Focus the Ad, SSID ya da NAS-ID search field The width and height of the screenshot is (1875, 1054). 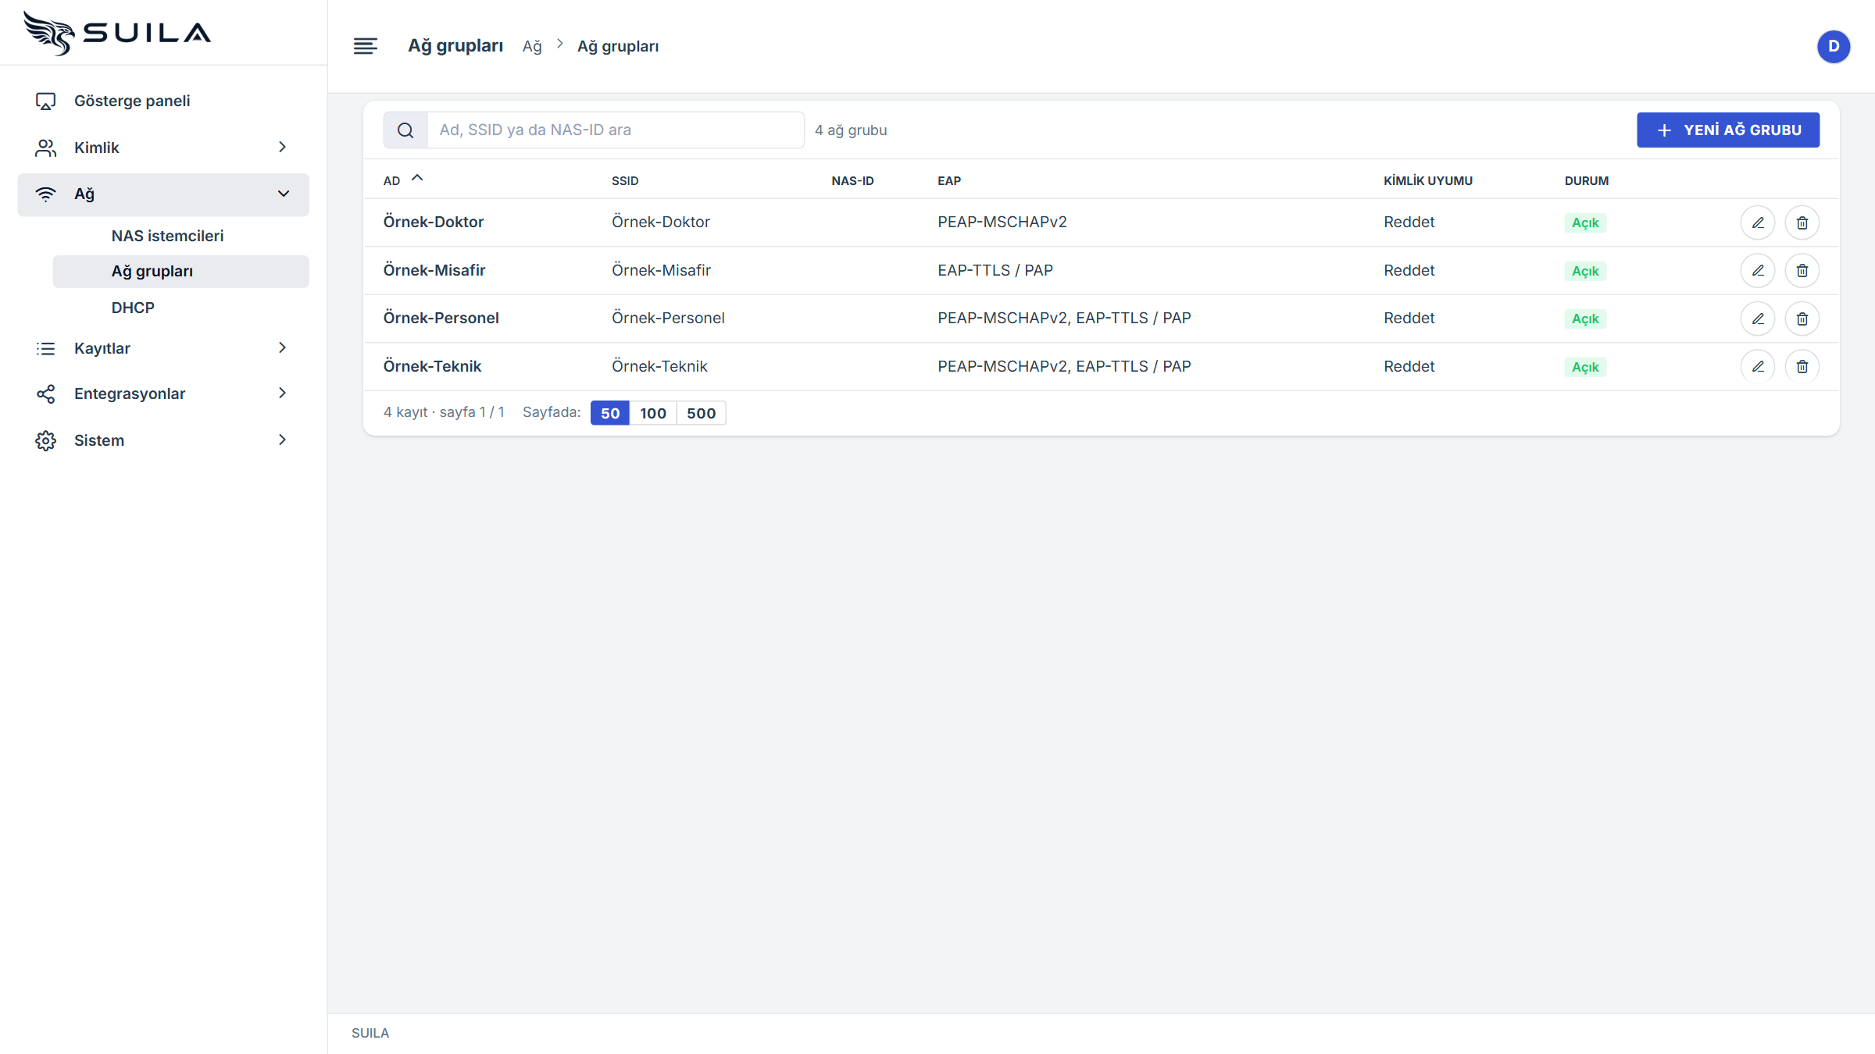616,130
